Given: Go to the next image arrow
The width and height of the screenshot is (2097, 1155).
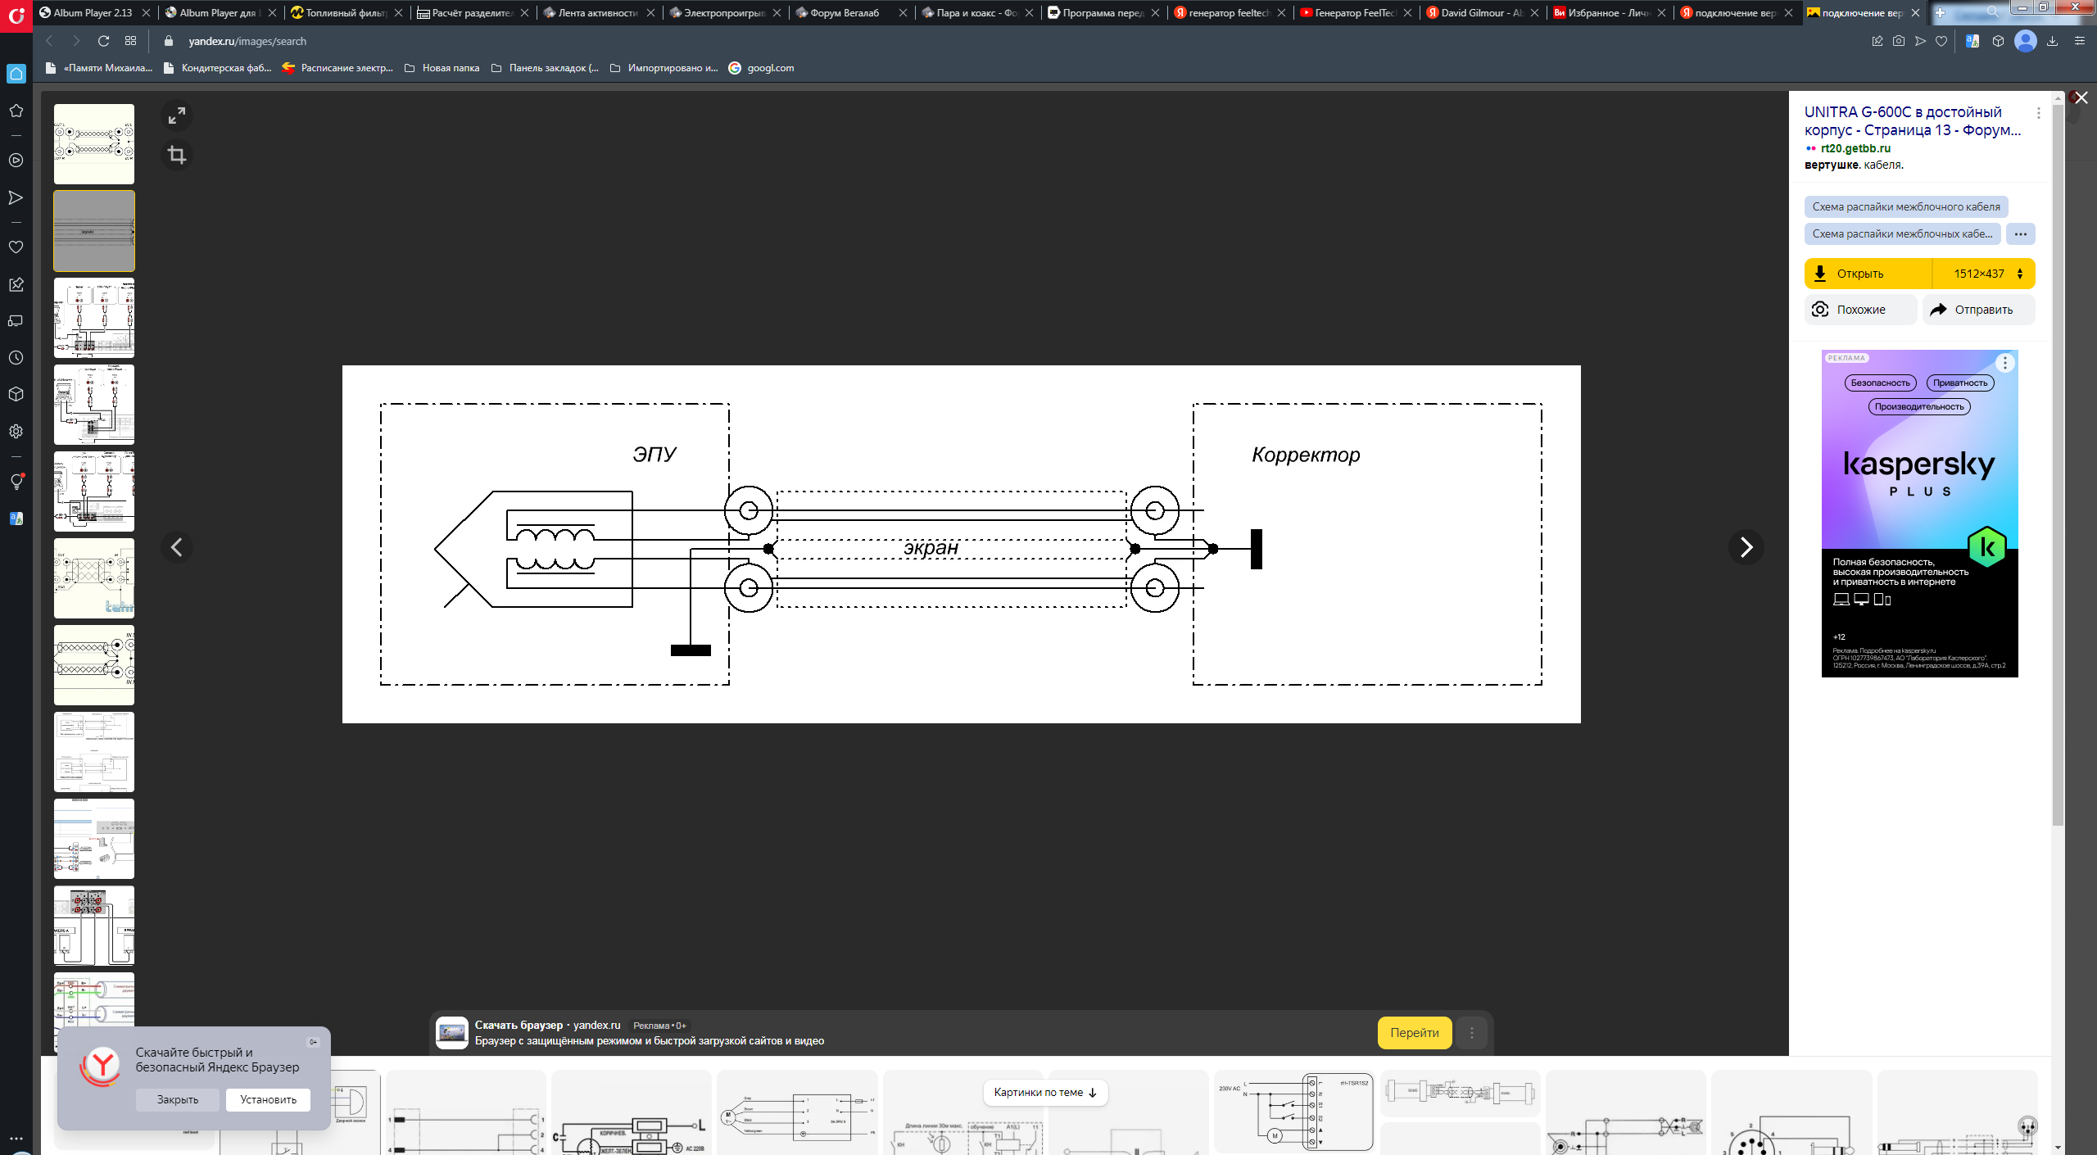Looking at the screenshot, I should point(1746,547).
